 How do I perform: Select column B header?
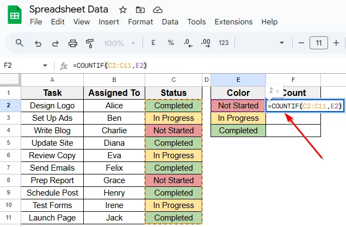coord(114,80)
